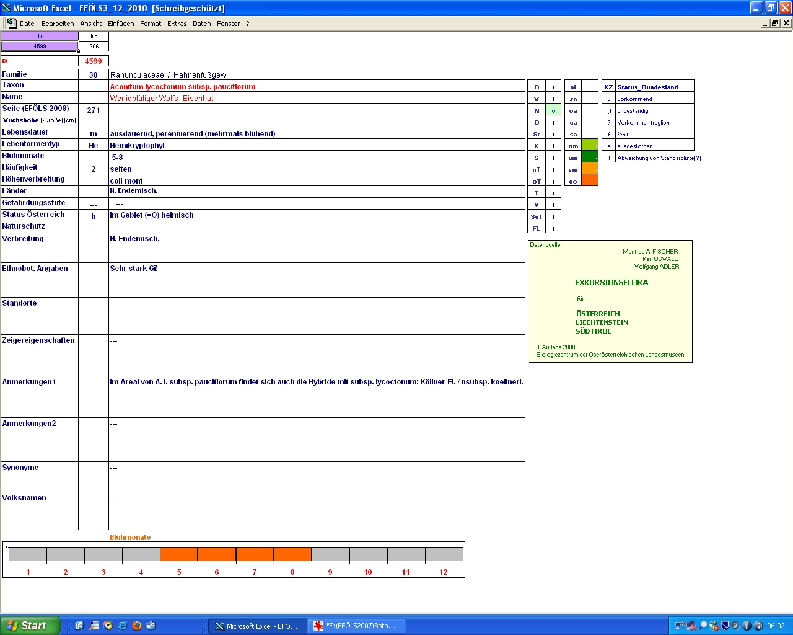Click the Excel workbook icon beside Datei
Screen dimensions: 793x635
[x=11, y=23]
